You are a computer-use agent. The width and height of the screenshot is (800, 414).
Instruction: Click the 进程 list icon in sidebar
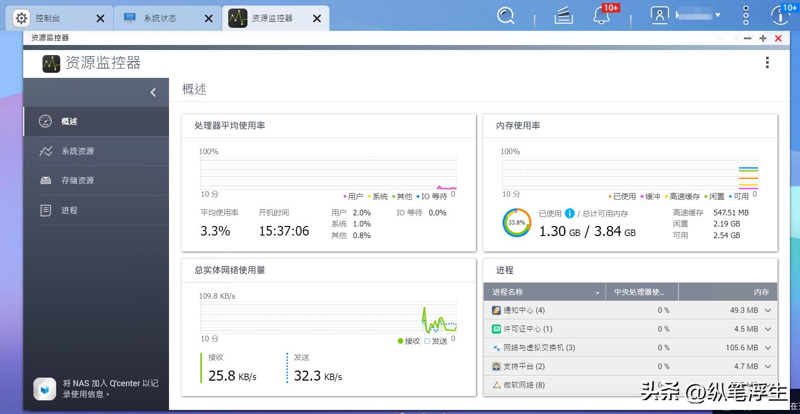click(x=46, y=210)
